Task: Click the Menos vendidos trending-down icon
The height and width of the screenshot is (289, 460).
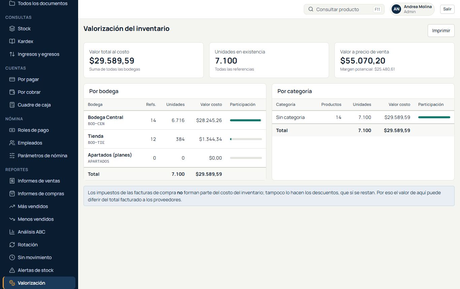Action: click(x=12, y=219)
